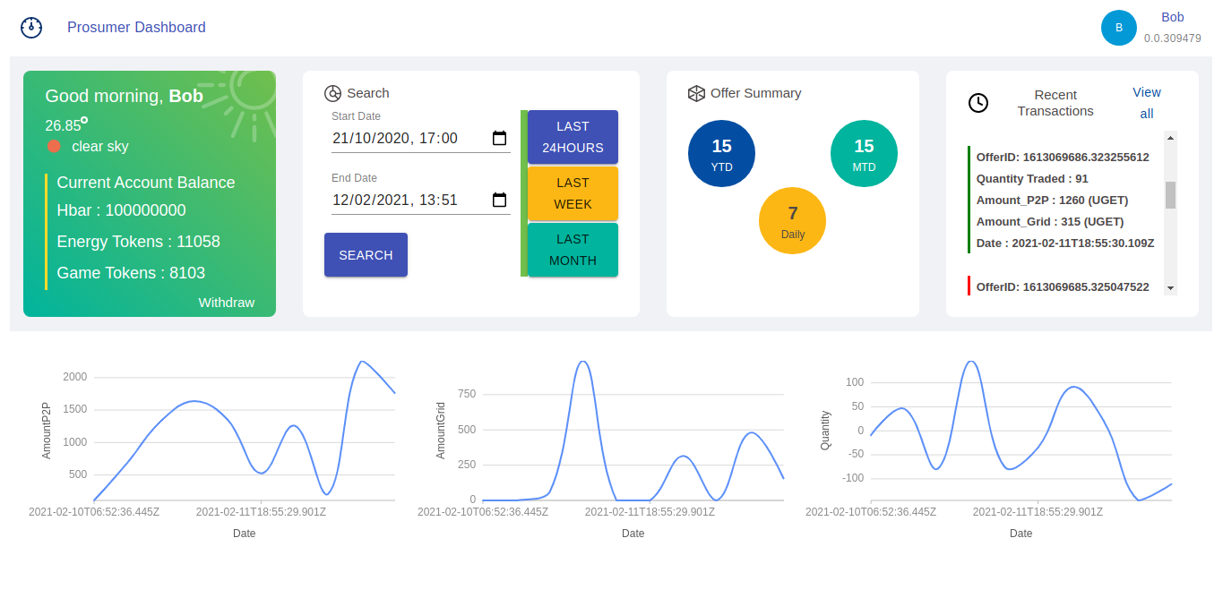Viewport: 1223px width, 598px height.
Task: Click the transactions list scrollbar thumb
Action: tap(1170, 194)
